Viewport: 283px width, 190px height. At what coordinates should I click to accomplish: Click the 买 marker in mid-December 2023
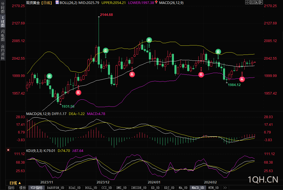tap(132, 74)
